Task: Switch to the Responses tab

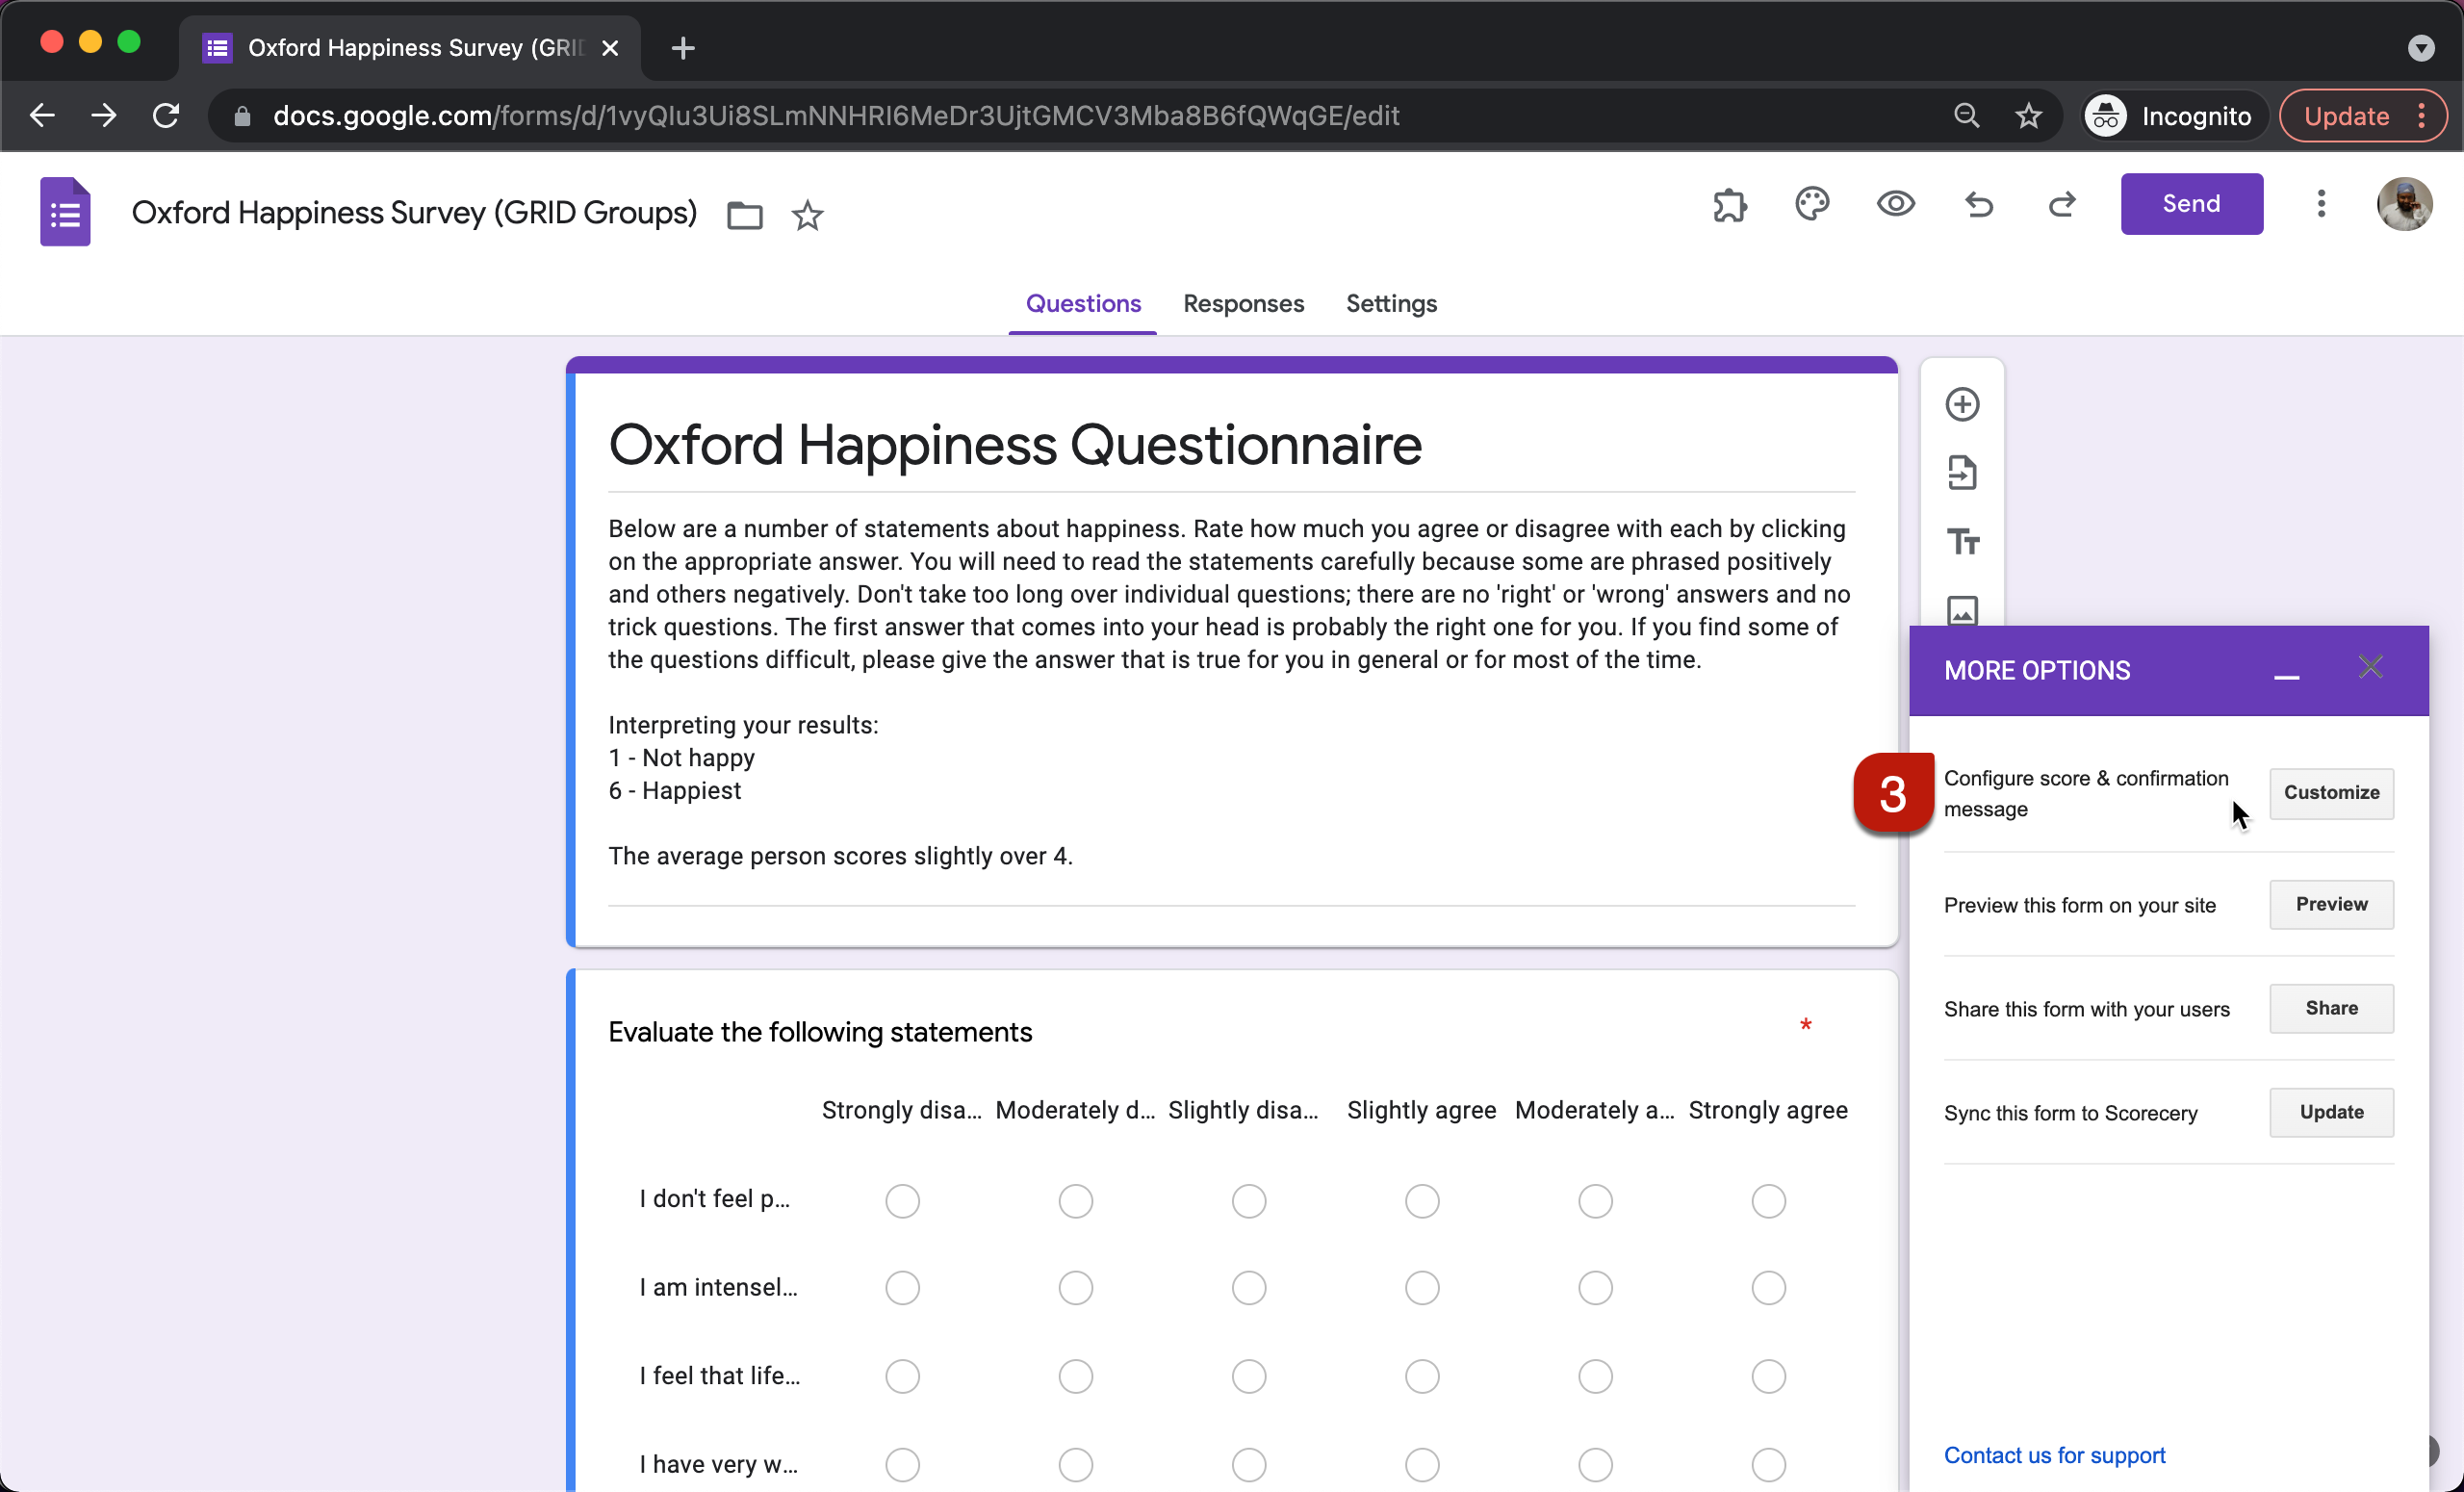Action: tap(1243, 303)
